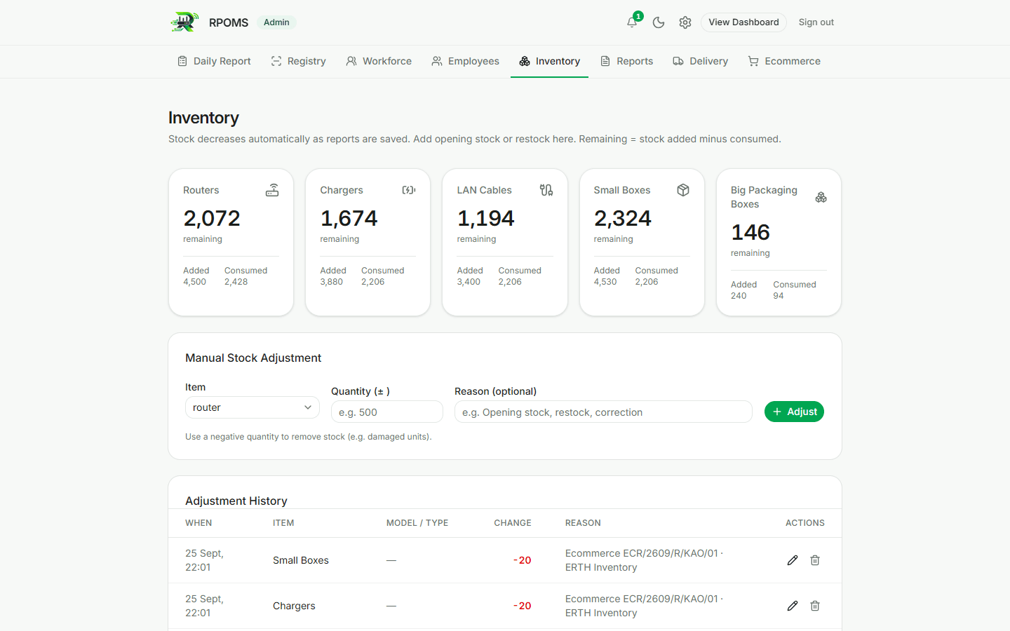Click the router icon on Routers card
The height and width of the screenshot is (631, 1010).
coord(272,190)
